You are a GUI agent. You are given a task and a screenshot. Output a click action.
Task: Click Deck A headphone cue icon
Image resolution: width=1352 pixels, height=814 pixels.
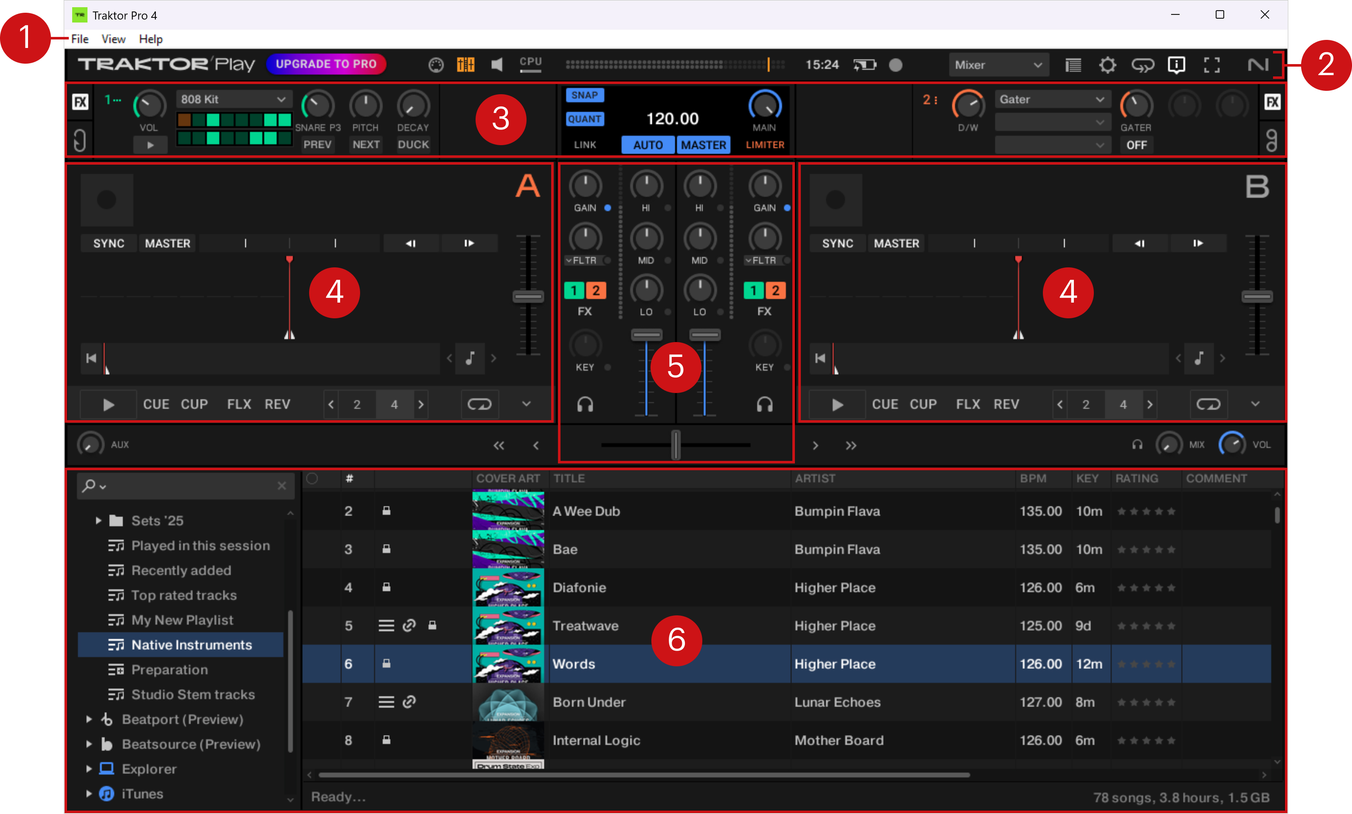(585, 405)
